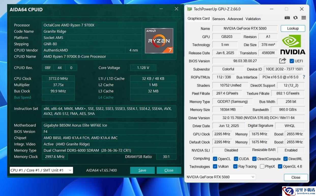Image resolution: width=316 pixels, height=196 pixels.
Task: Maximize the GPU-Z window
Action: pos(286,9)
